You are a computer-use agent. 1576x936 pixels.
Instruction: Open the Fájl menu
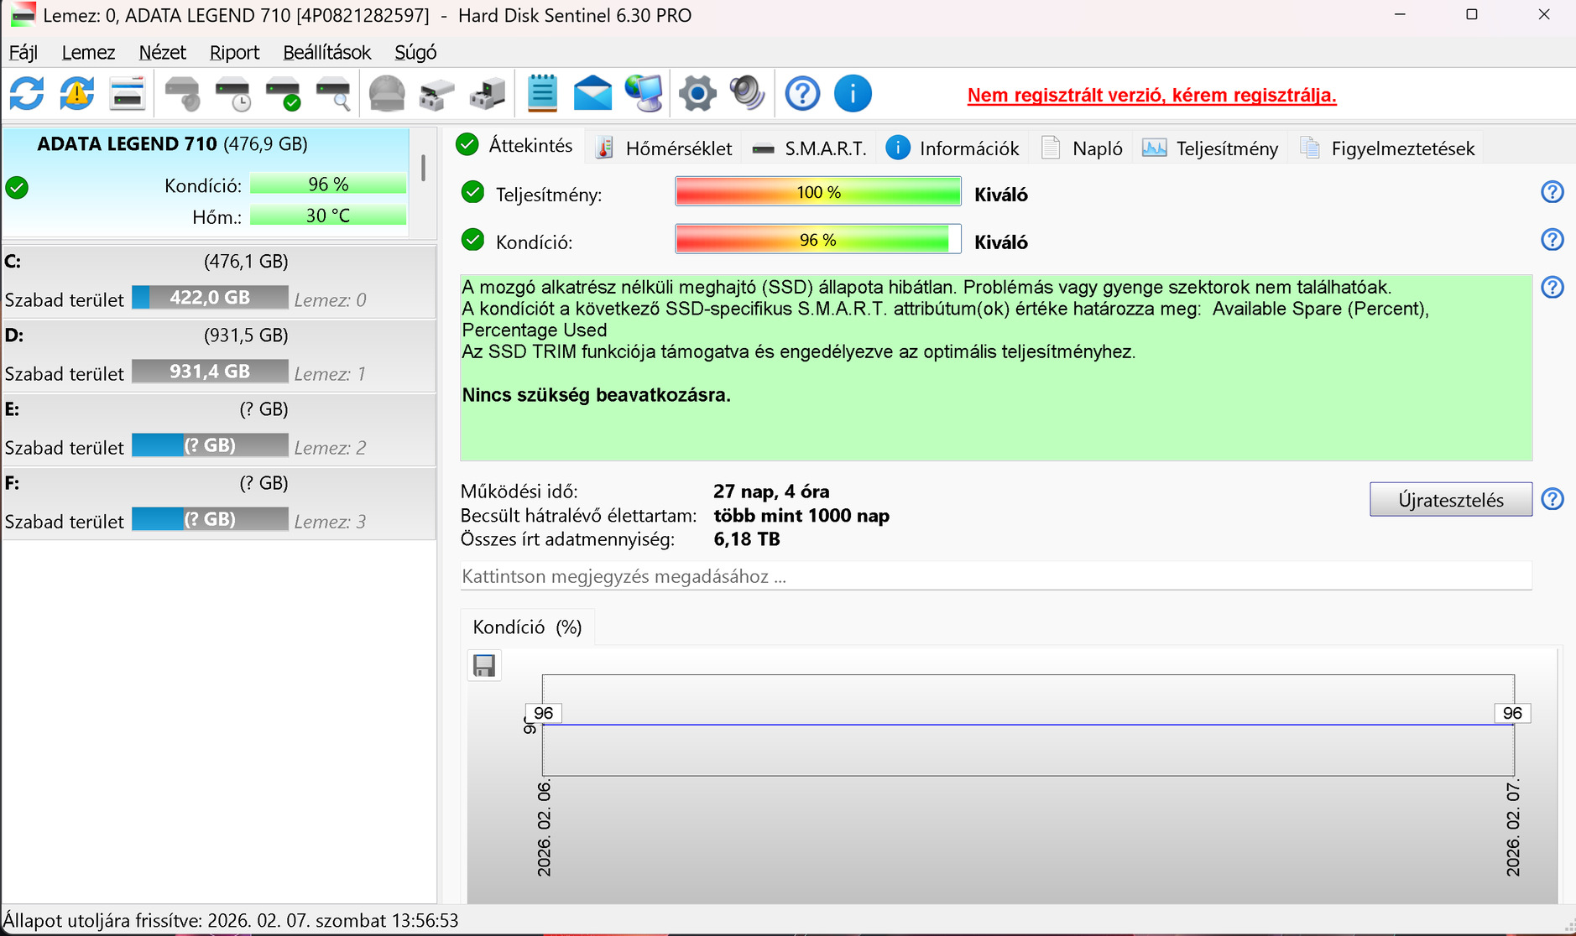[x=23, y=52]
